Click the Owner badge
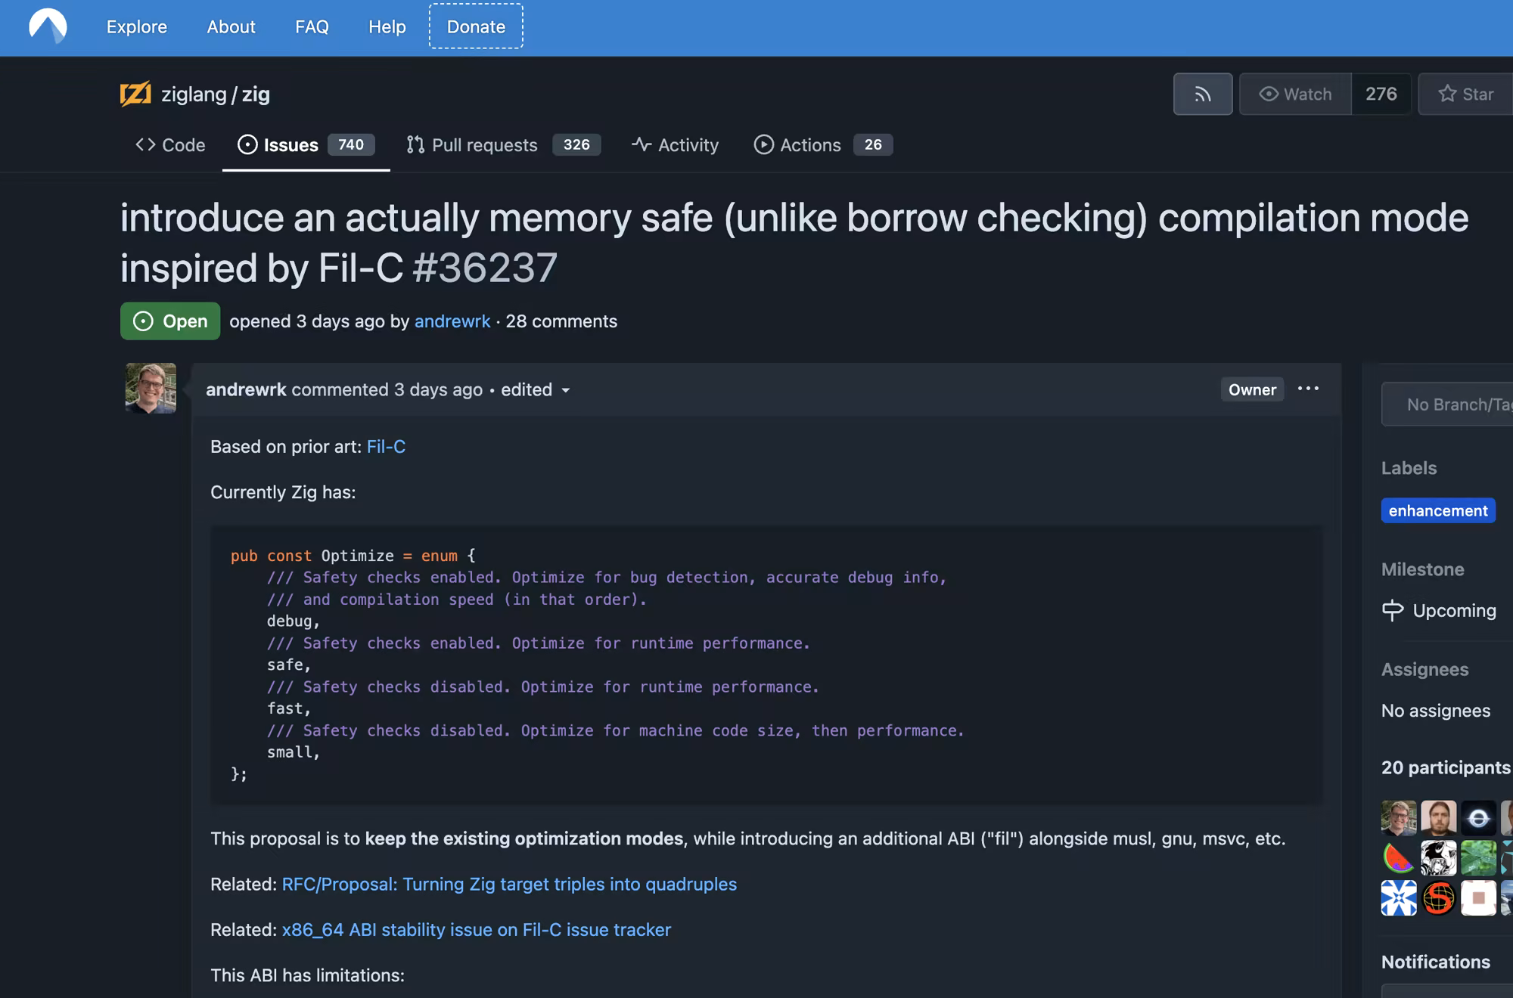Viewport: 1513px width, 998px height. point(1252,389)
